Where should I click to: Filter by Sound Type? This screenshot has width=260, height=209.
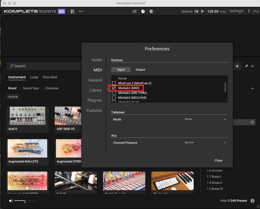[31, 88]
